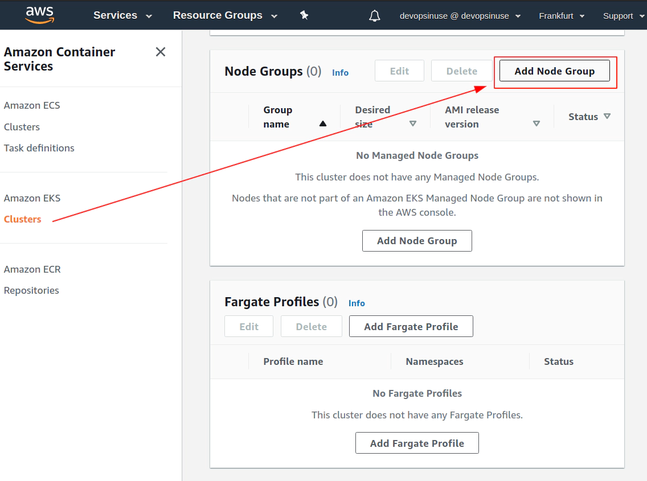Close the Amazon Container Services sidebar
647x481 pixels.
tap(161, 52)
